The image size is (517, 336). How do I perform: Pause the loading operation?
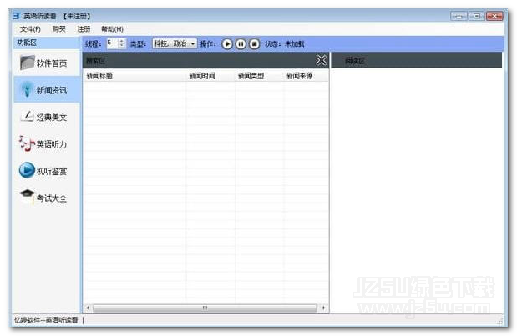(x=241, y=43)
